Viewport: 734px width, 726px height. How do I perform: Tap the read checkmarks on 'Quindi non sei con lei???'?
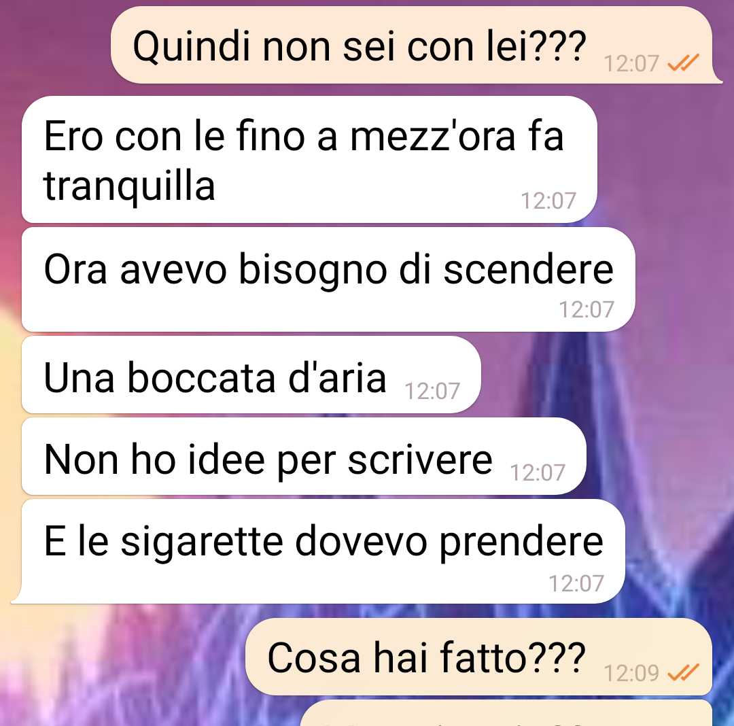(683, 63)
